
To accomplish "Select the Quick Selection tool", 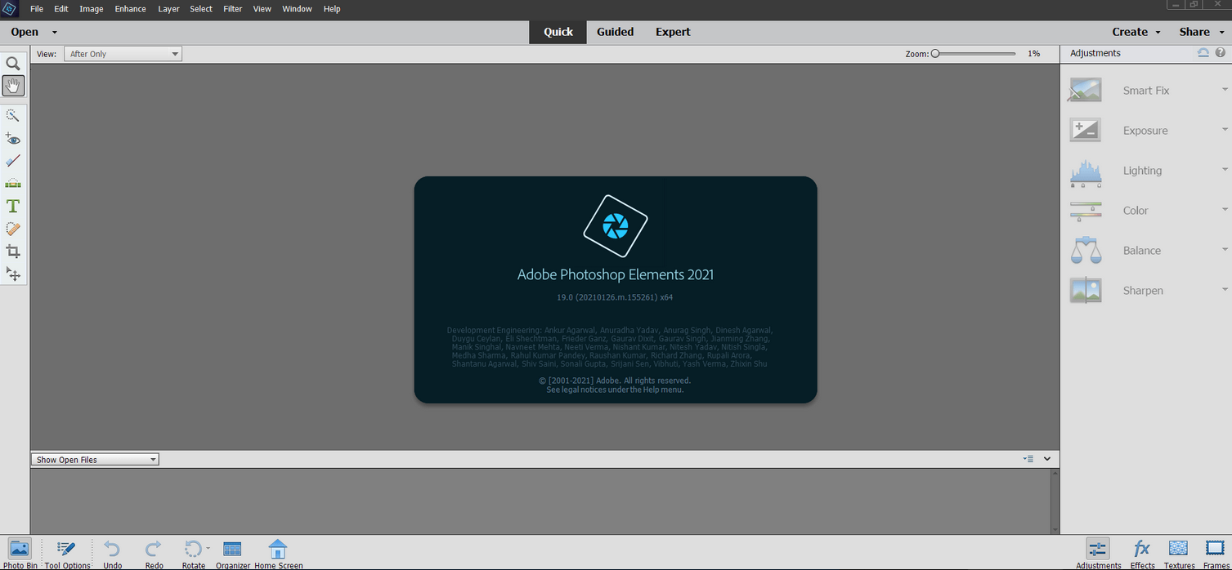I will pyautogui.click(x=13, y=115).
